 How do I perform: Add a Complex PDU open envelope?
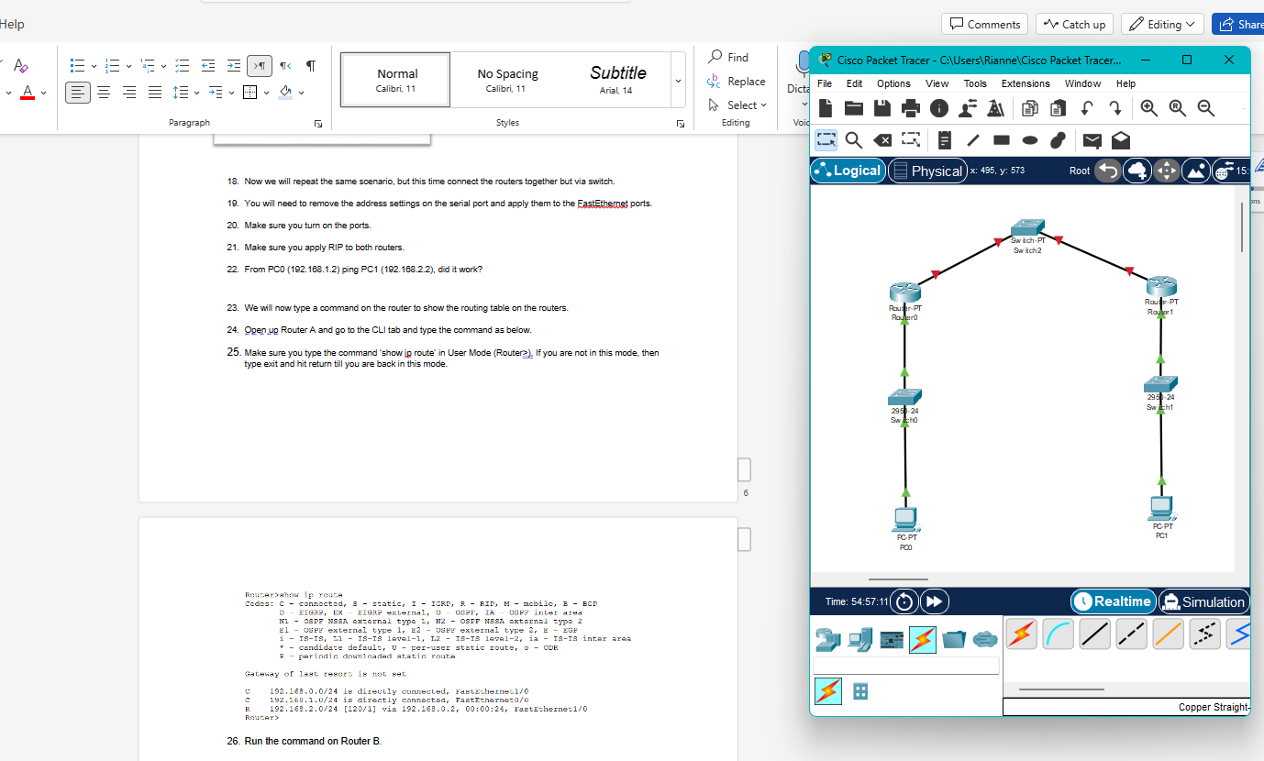click(x=1121, y=140)
